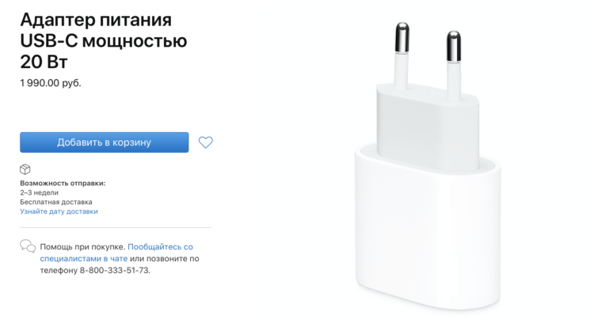Click the right metal pin of the plug
The height and width of the screenshot is (323, 594).
coord(454,46)
